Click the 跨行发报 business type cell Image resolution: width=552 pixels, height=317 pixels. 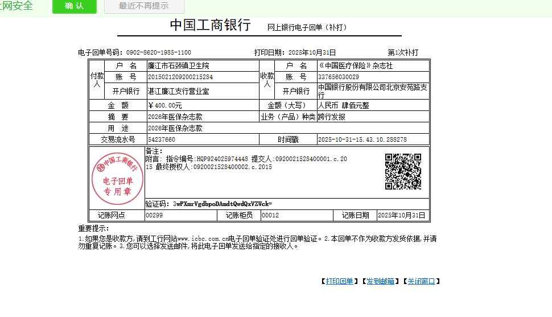(331, 117)
